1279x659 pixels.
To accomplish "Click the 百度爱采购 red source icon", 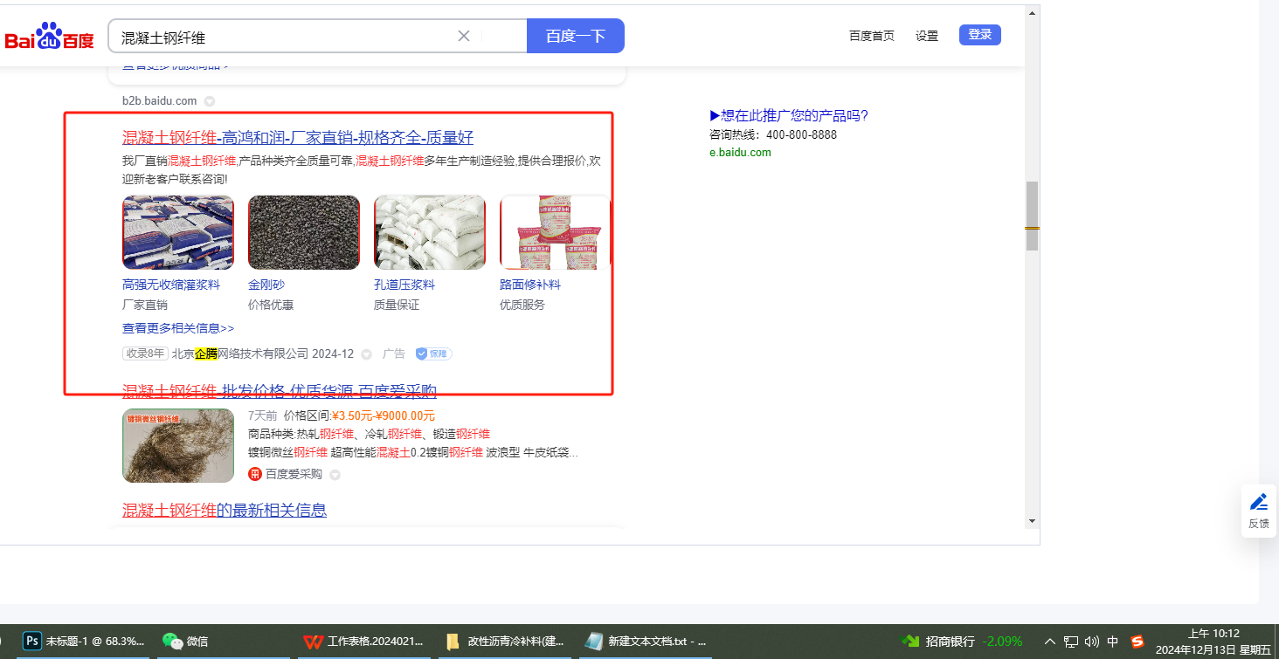I will pos(255,474).
